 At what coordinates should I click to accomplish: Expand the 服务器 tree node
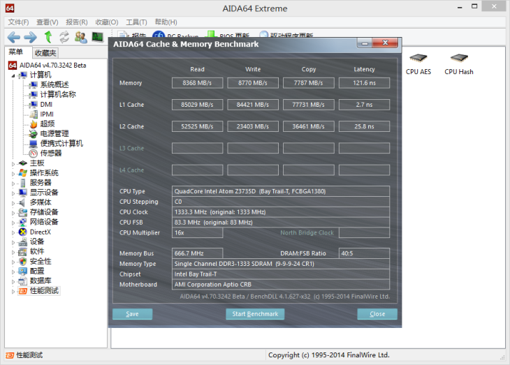point(13,184)
